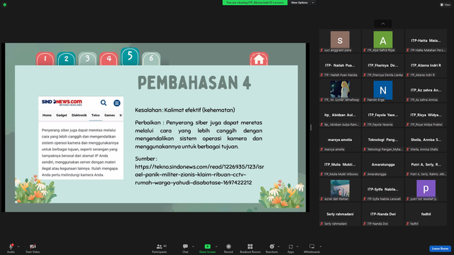The height and width of the screenshot is (255, 454).
Task: Select ITP-Hatta Matahari participant tile
Action: pos(426,41)
